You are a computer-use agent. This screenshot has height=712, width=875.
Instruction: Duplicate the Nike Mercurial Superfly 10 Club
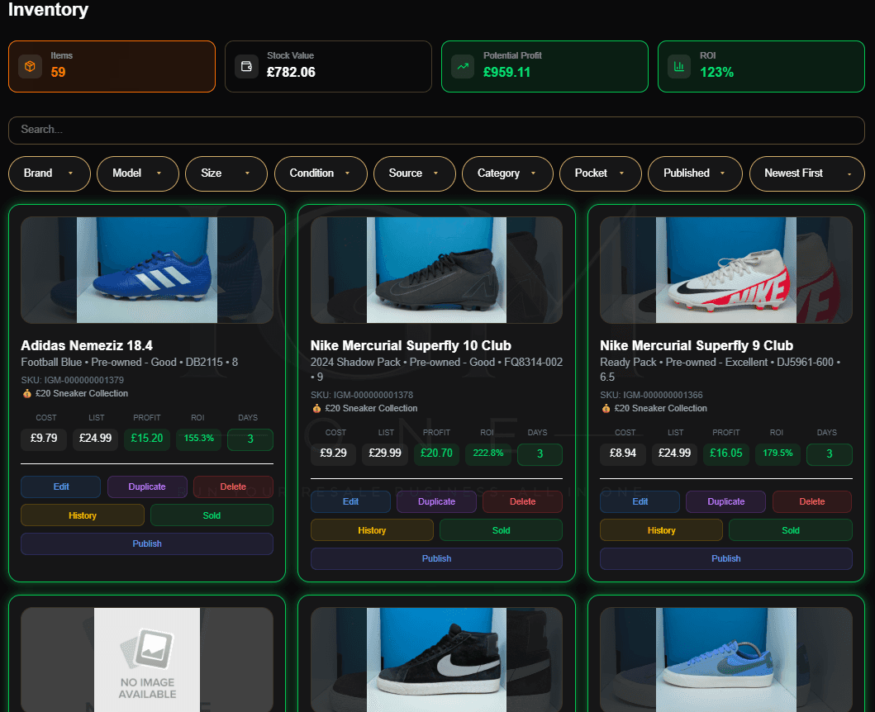click(x=436, y=501)
